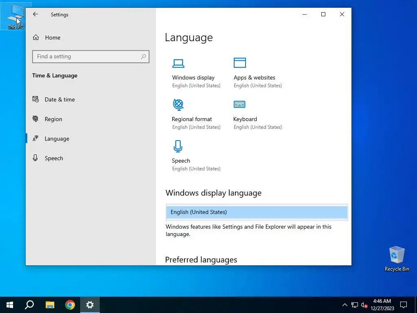This screenshot has width=417, height=313.
Task: Click the Windows display laptop icon
Action: (178, 63)
